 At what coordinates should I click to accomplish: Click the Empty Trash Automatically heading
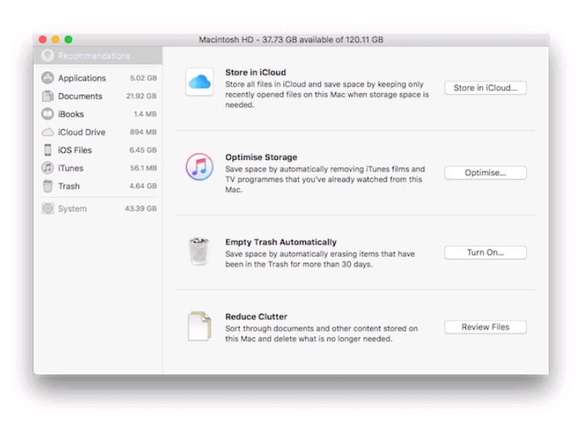pos(281,242)
